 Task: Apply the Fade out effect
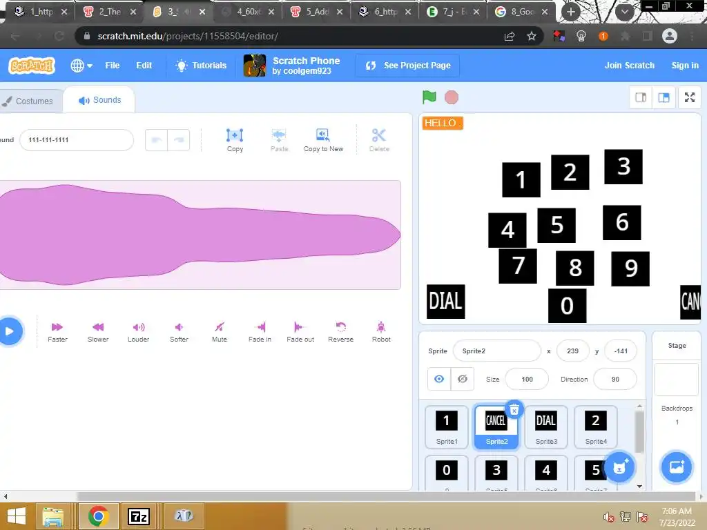click(x=300, y=332)
